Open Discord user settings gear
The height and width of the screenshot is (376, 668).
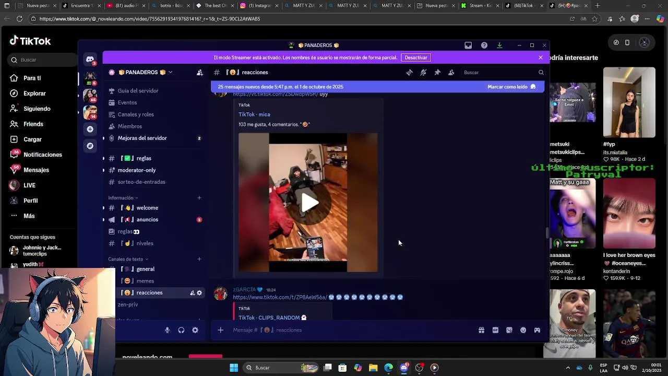pos(195,330)
